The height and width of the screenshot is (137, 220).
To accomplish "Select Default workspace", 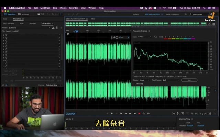I will pyautogui.click(x=136, y=14).
